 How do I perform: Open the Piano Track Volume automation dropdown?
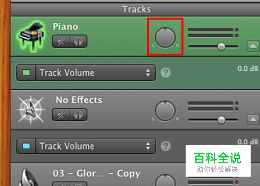(x=95, y=73)
